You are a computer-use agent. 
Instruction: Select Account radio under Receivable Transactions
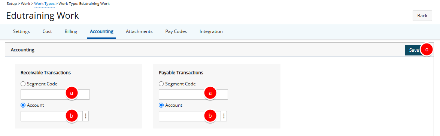pyautogui.click(x=23, y=105)
